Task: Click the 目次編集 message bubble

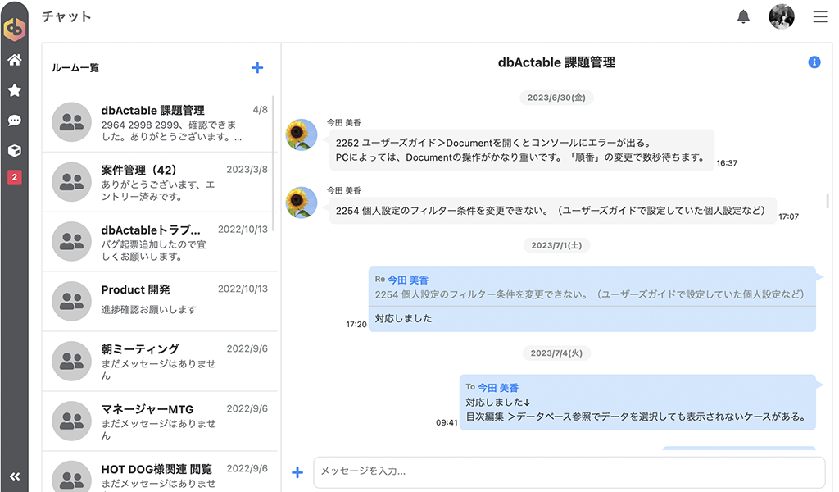Action: (x=637, y=403)
